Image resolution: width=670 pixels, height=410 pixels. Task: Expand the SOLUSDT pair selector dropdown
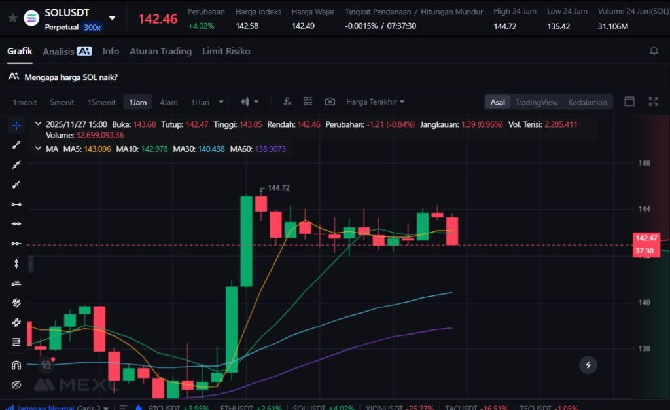(112, 18)
